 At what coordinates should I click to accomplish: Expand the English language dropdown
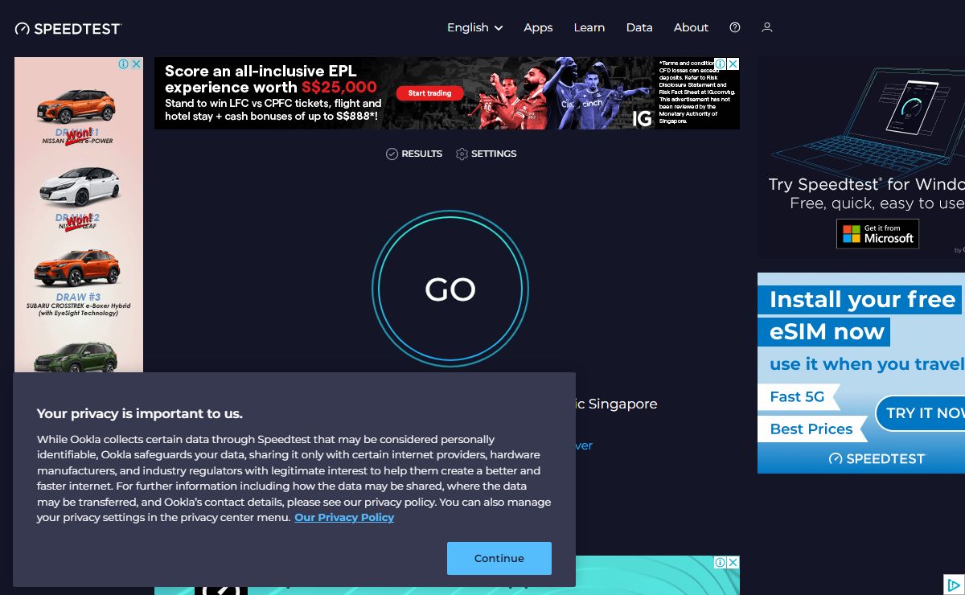[474, 27]
